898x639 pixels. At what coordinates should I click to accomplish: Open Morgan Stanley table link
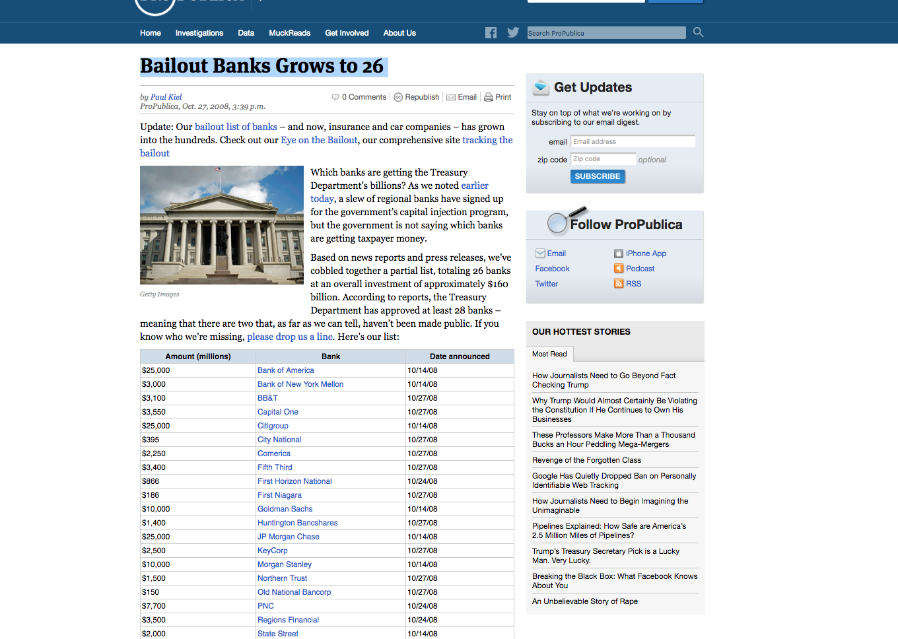(285, 564)
